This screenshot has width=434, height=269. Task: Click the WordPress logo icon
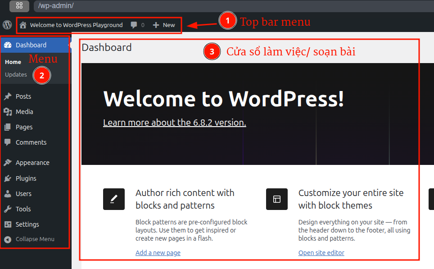(7, 25)
